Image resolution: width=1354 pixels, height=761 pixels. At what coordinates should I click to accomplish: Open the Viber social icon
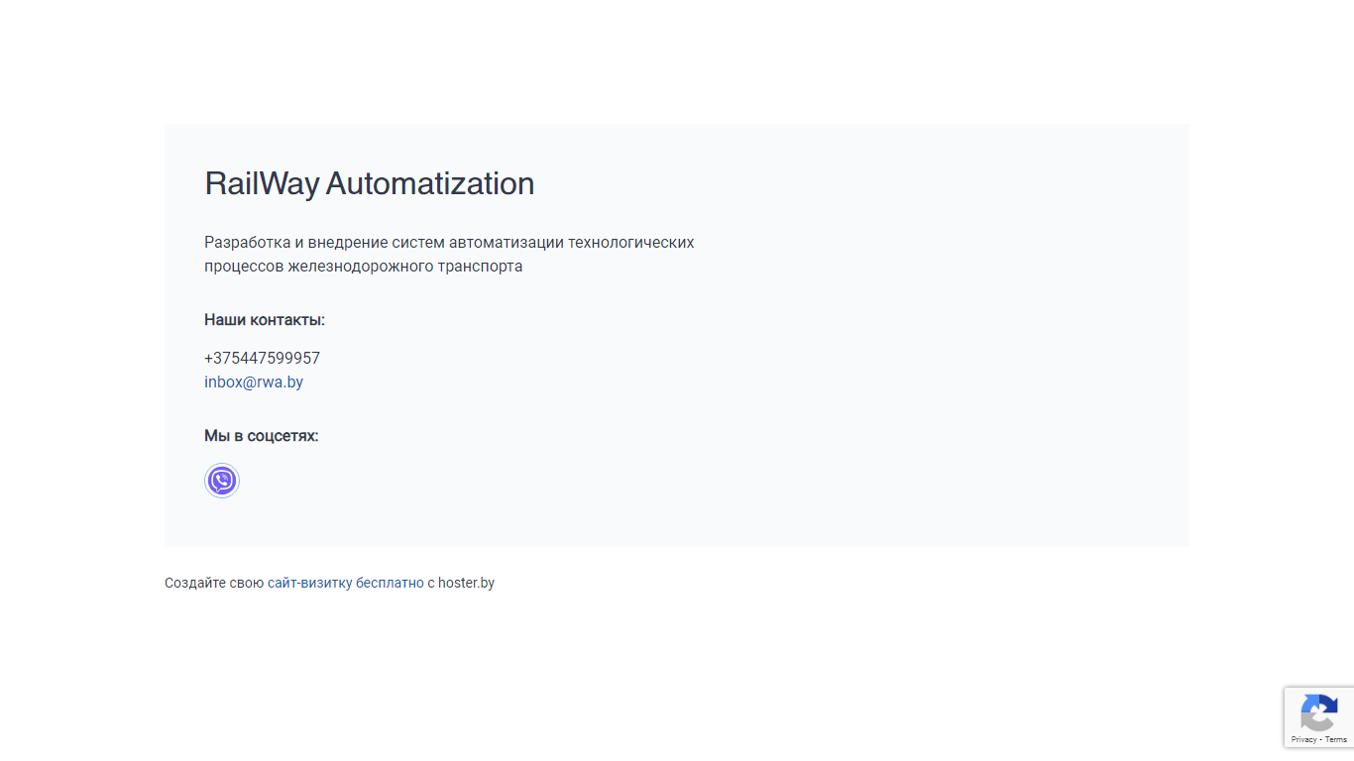pyautogui.click(x=222, y=481)
